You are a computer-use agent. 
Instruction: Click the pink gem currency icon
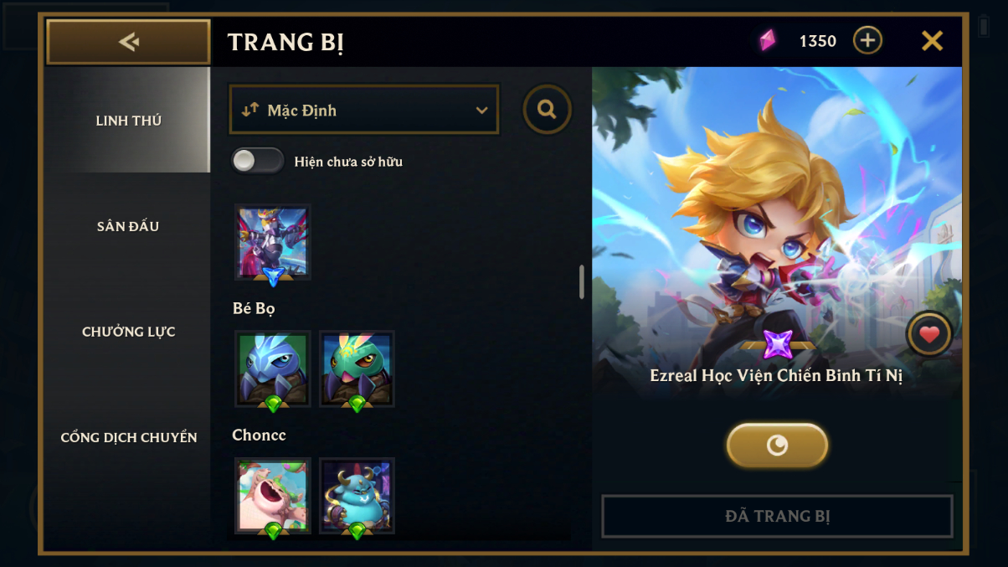coord(767,40)
